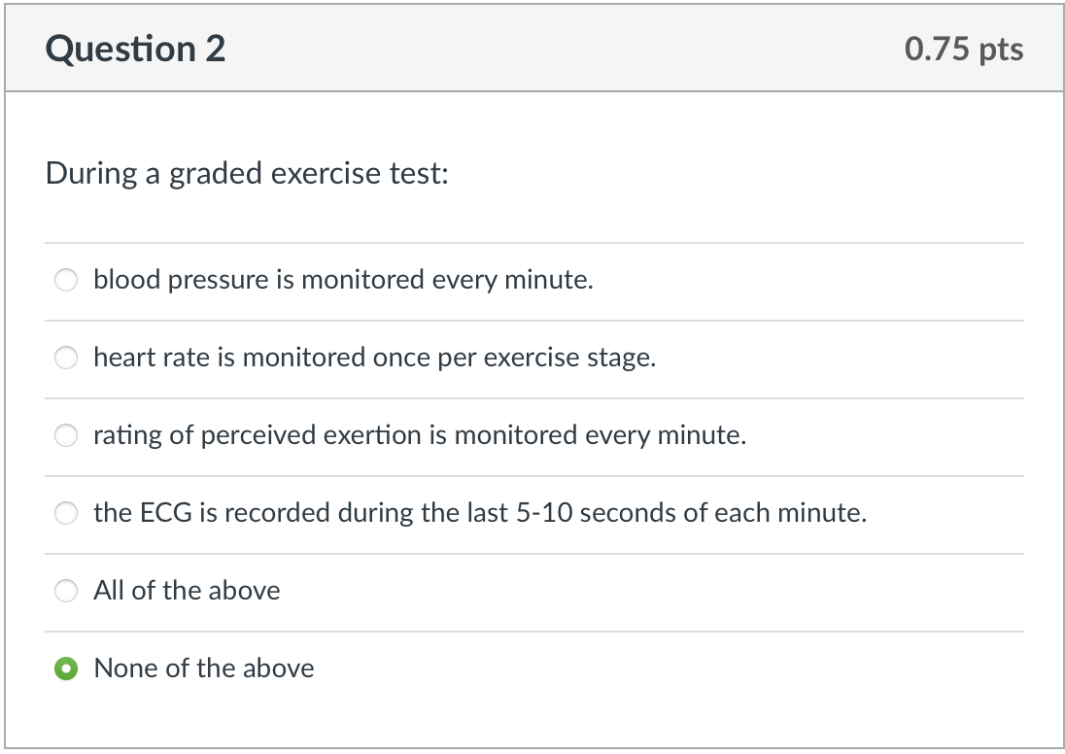Select the "heart rate is monitored once per exercise stage" option

click(x=65, y=358)
